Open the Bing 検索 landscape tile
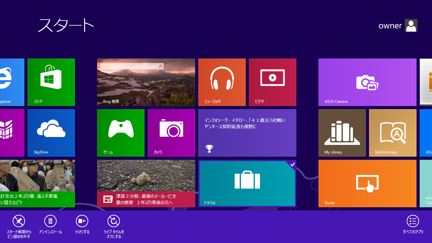 [x=146, y=82]
